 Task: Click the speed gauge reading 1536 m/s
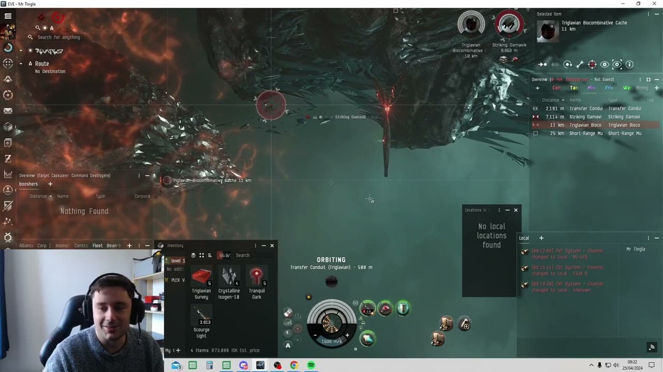[331, 342]
